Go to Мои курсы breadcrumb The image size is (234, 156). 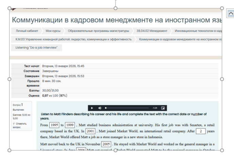[x=53, y=31]
